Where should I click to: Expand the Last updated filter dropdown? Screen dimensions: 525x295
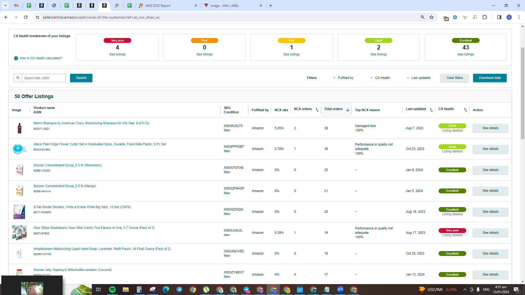point(419,78)
